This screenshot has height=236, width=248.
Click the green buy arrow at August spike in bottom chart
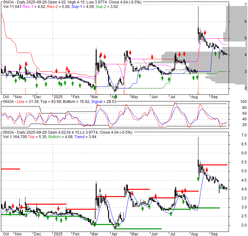pos(198,179)
